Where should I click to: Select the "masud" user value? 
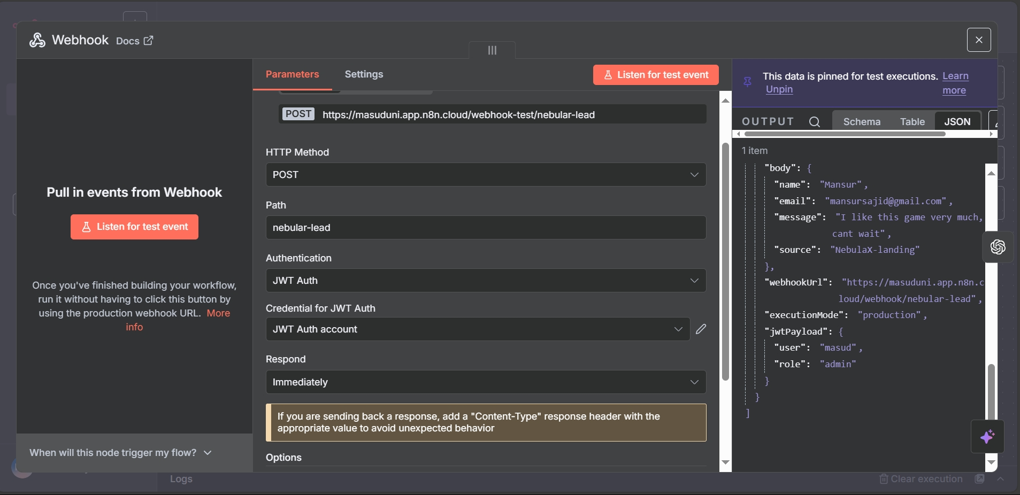(838, 348)
